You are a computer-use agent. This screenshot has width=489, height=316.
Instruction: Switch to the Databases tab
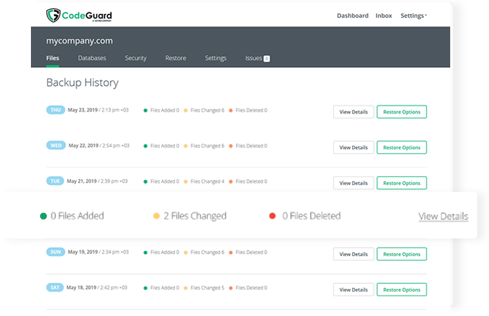(x=91, y=58)
